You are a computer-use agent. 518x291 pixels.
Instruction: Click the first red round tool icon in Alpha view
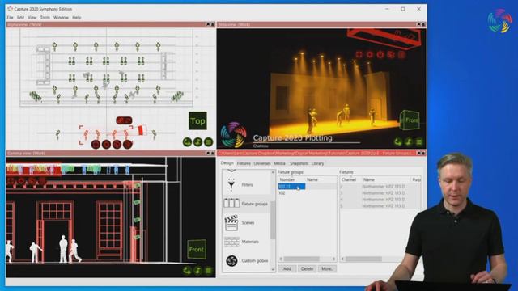click(x=96, y=144)
